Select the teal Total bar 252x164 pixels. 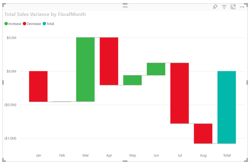pos(227,107)
